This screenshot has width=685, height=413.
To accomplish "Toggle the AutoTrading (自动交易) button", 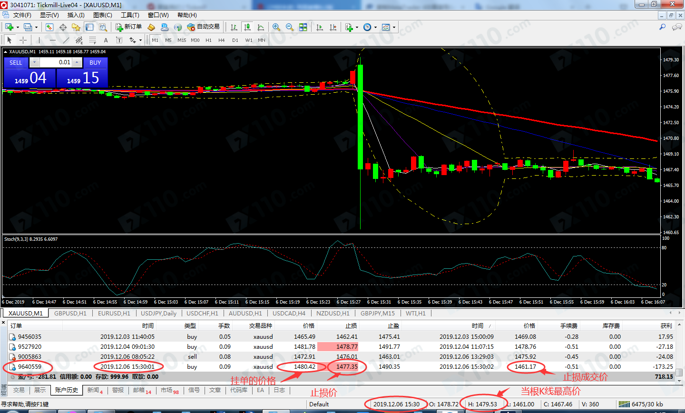I will coord(204,27).
